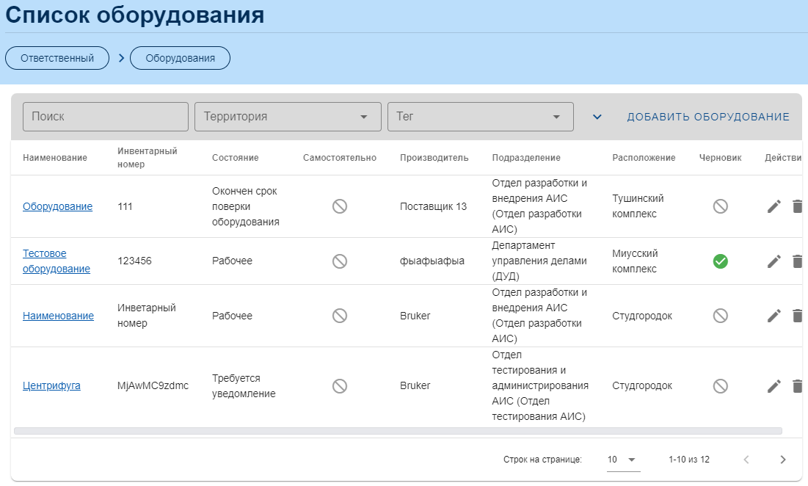This screenshot has height=486, width=808.
Task: Toggle green draft checkmark for Тестовое оборудование
Action: coord(720,261)
